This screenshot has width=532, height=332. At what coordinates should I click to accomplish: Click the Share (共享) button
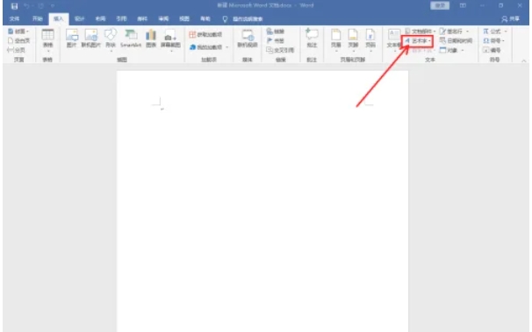(x=511, y=19)
